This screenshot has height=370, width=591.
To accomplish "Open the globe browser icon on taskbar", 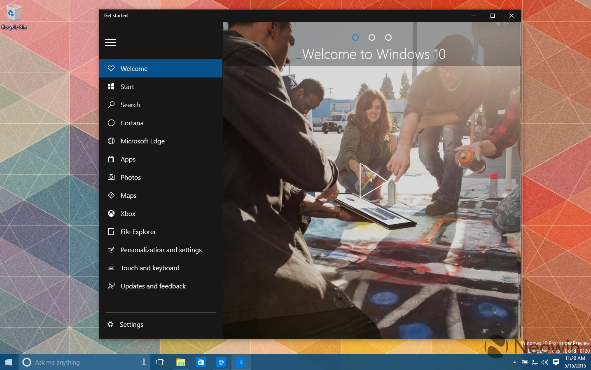I will pyautogui.click(x=221, y=362).
